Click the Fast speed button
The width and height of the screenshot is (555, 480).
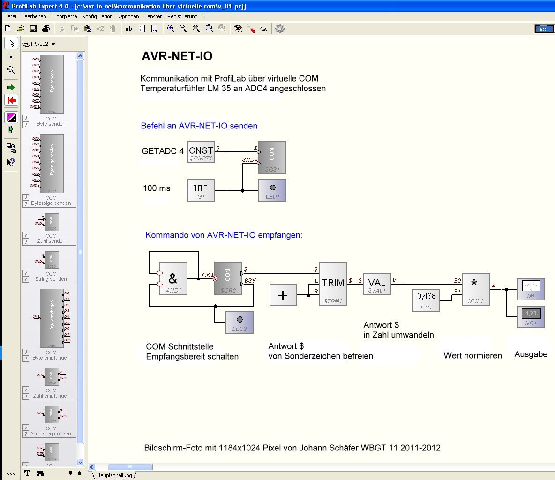544,29
